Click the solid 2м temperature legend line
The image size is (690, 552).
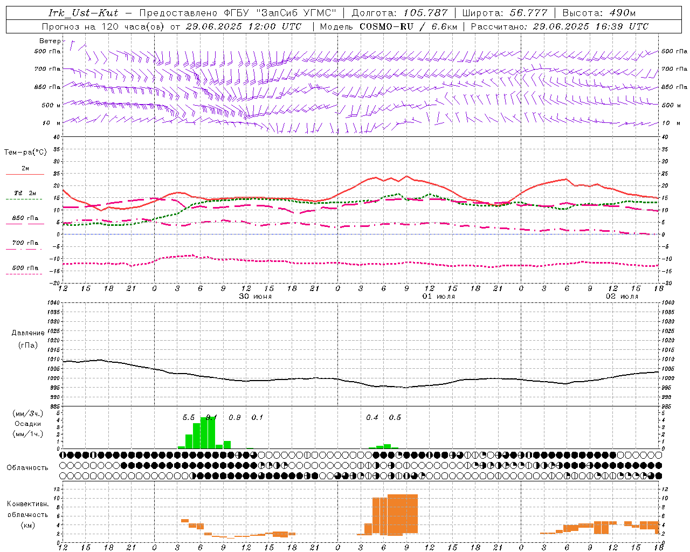pos(25,175)
